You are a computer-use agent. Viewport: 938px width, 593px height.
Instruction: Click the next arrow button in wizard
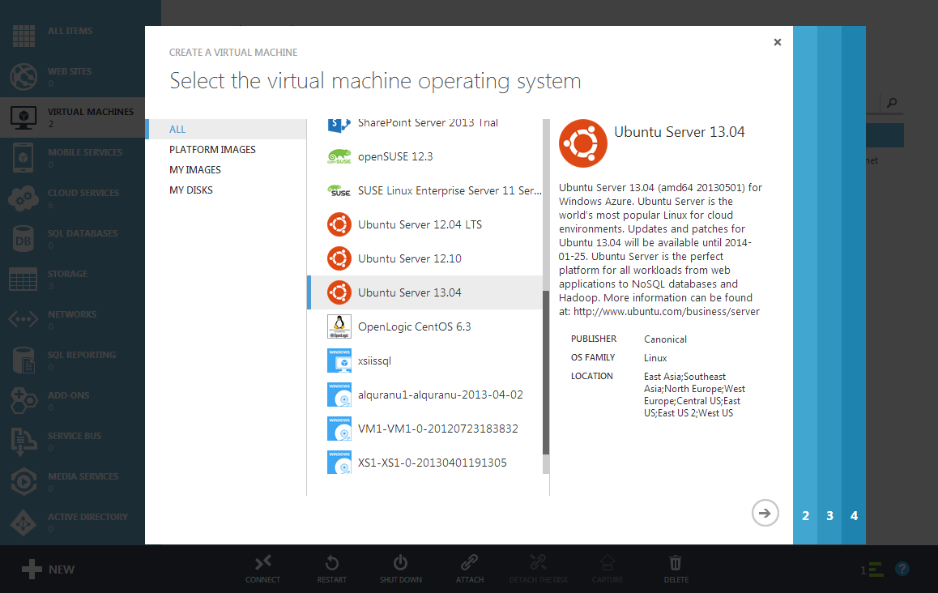[x=765, y=513]
